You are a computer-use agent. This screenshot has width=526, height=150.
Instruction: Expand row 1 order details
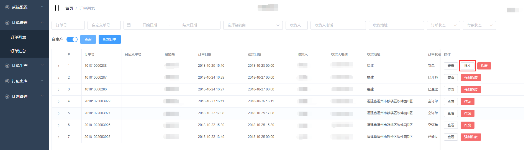(58, 66)
